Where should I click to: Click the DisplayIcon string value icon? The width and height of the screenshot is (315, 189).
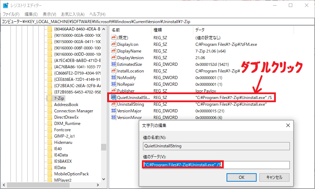coord(114,44)
